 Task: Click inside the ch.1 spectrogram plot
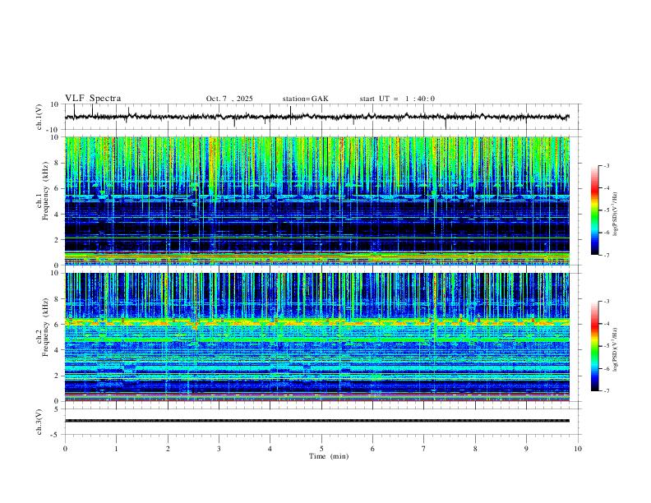(316, 201)
